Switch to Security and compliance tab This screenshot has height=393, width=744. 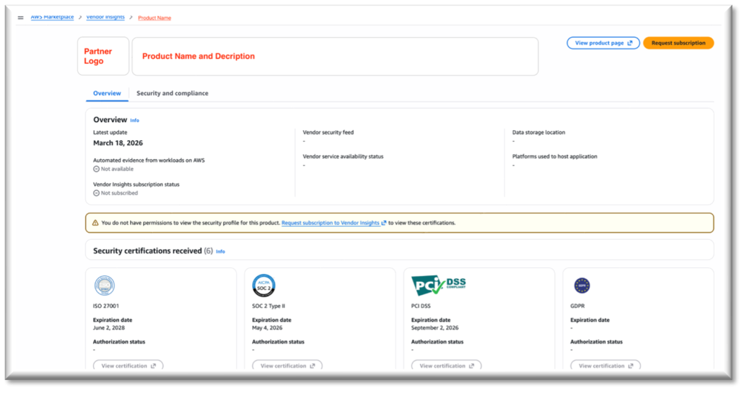point(172,93)
